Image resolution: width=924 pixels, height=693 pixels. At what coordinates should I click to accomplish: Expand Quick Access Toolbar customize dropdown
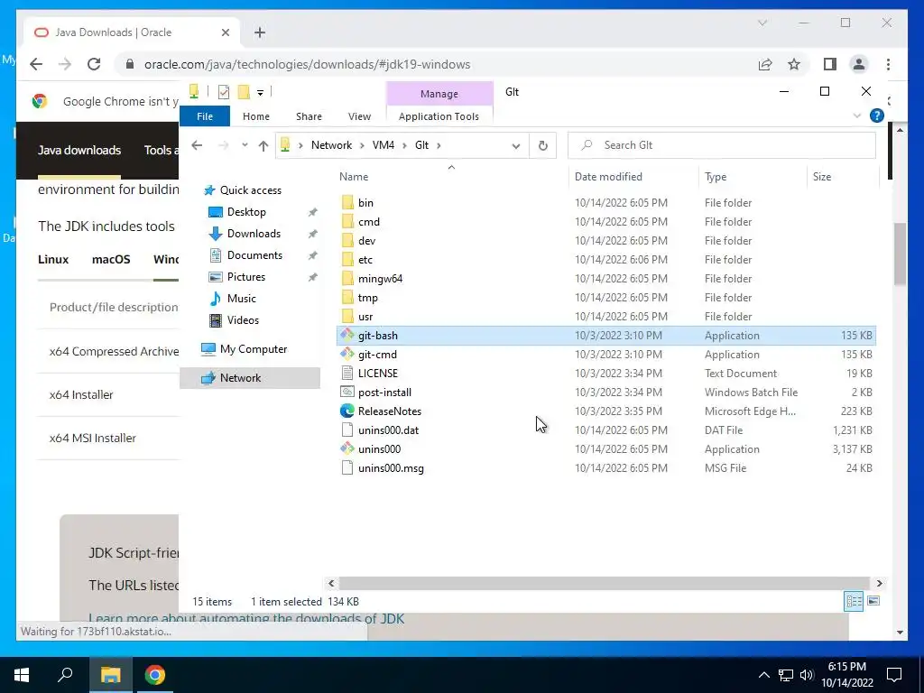click(260, 93)
